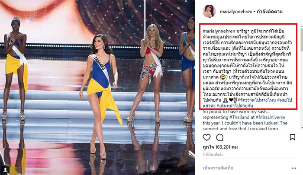Click the caption scrollbar thumb

pos(301,39)
